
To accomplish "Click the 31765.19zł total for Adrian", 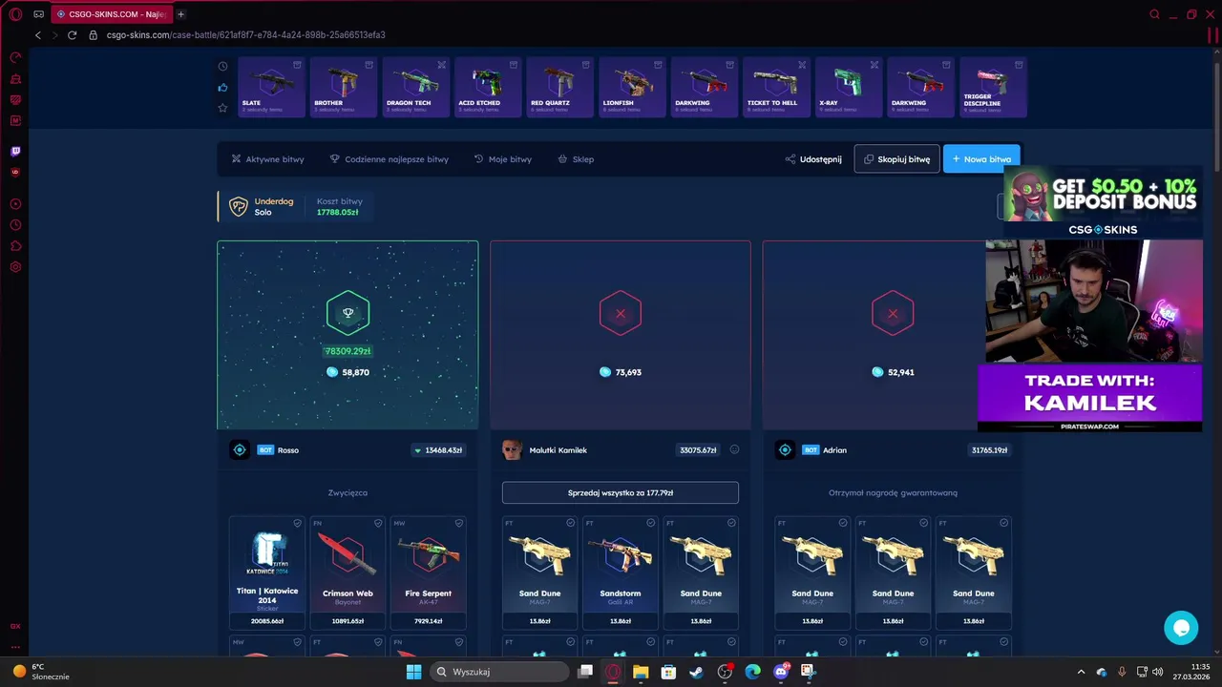I will (x=989, y=450).
